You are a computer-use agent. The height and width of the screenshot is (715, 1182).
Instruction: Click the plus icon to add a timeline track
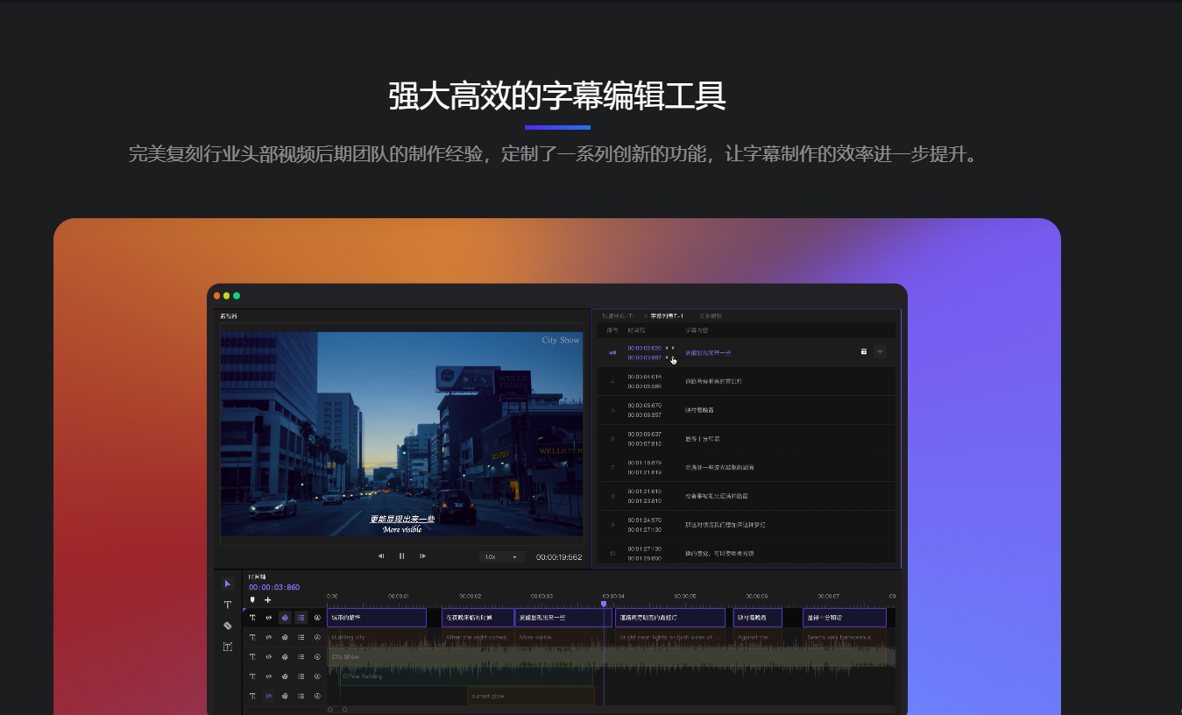click(267, 600)
